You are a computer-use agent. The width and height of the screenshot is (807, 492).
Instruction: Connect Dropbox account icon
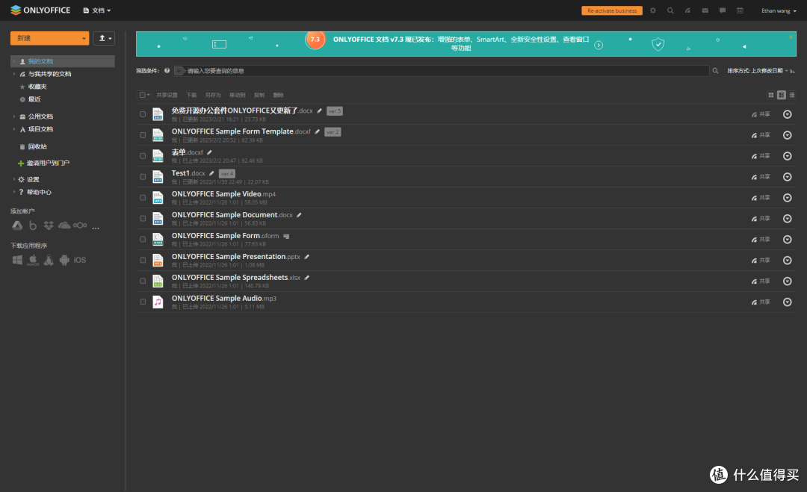[49, 225]
